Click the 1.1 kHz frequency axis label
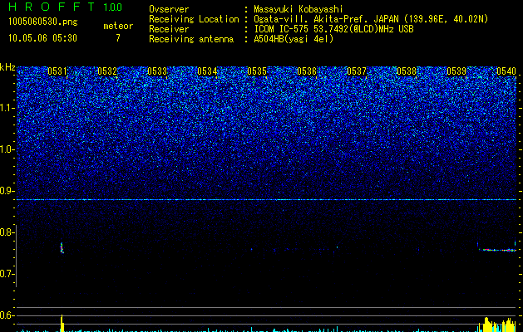 (7, 108)
